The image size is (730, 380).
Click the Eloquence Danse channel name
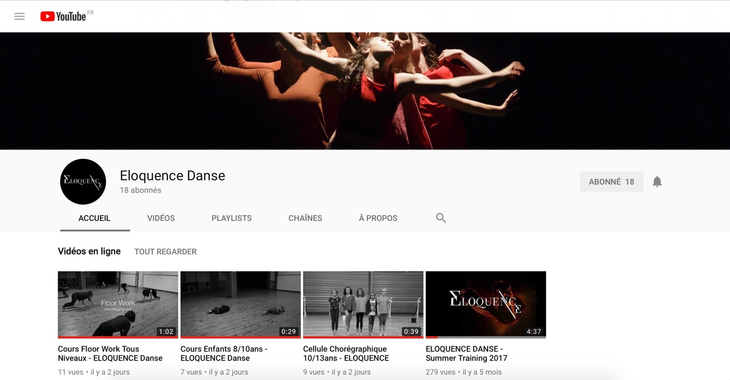[x=172, y=176]
